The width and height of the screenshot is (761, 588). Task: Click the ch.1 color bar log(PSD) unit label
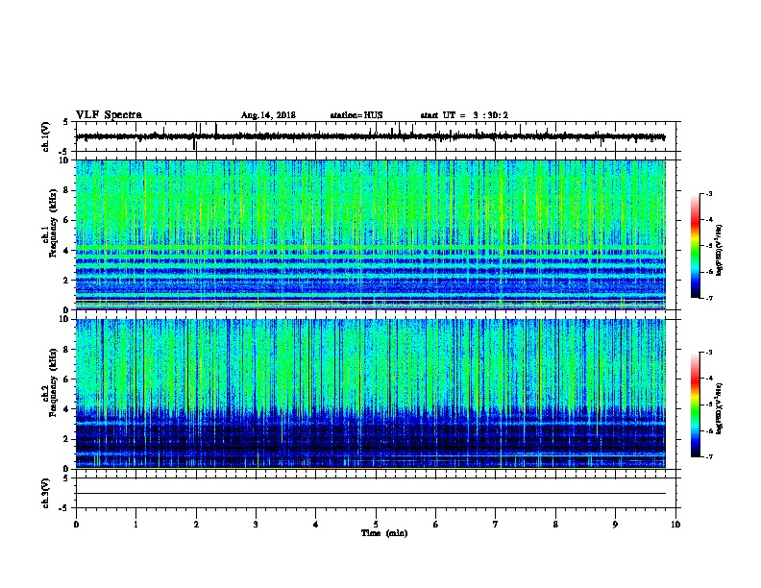point(720,250)
